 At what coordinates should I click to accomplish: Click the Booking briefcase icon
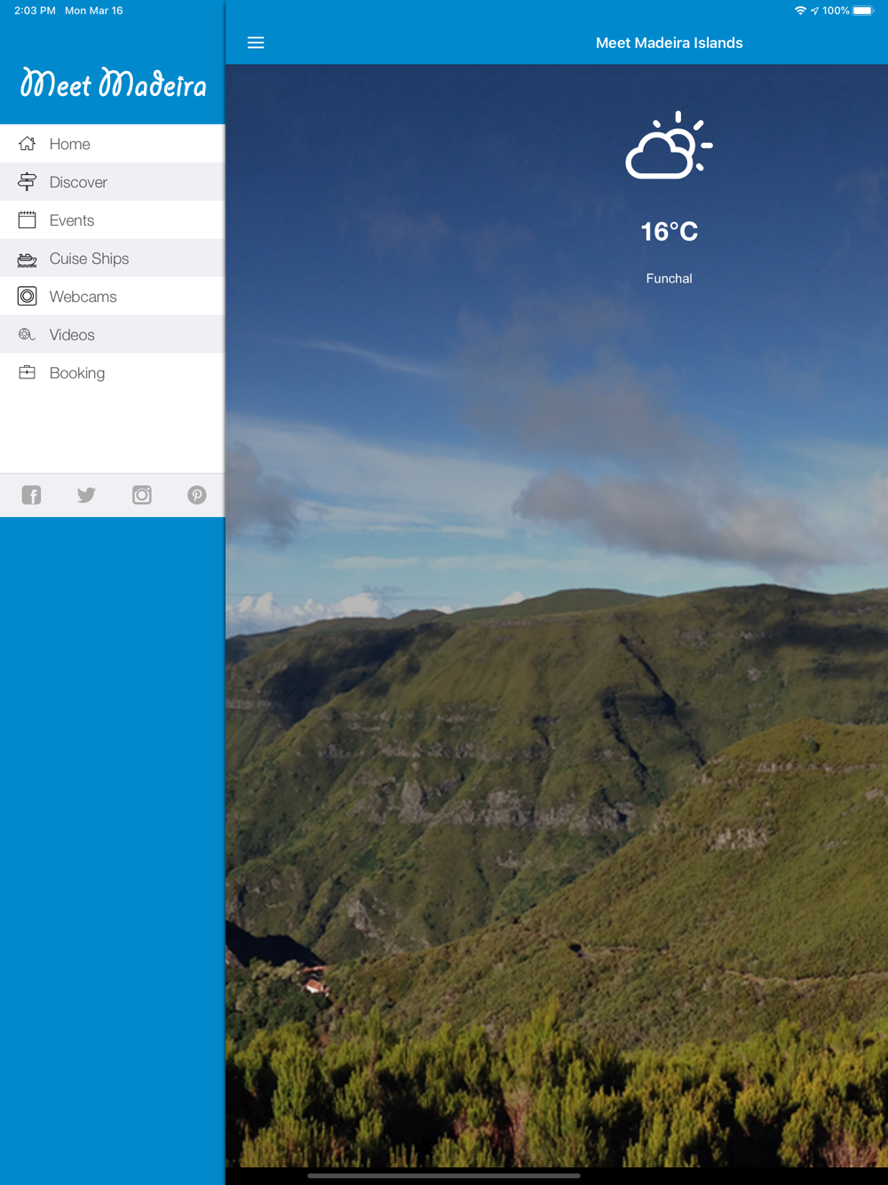(28, 372)
